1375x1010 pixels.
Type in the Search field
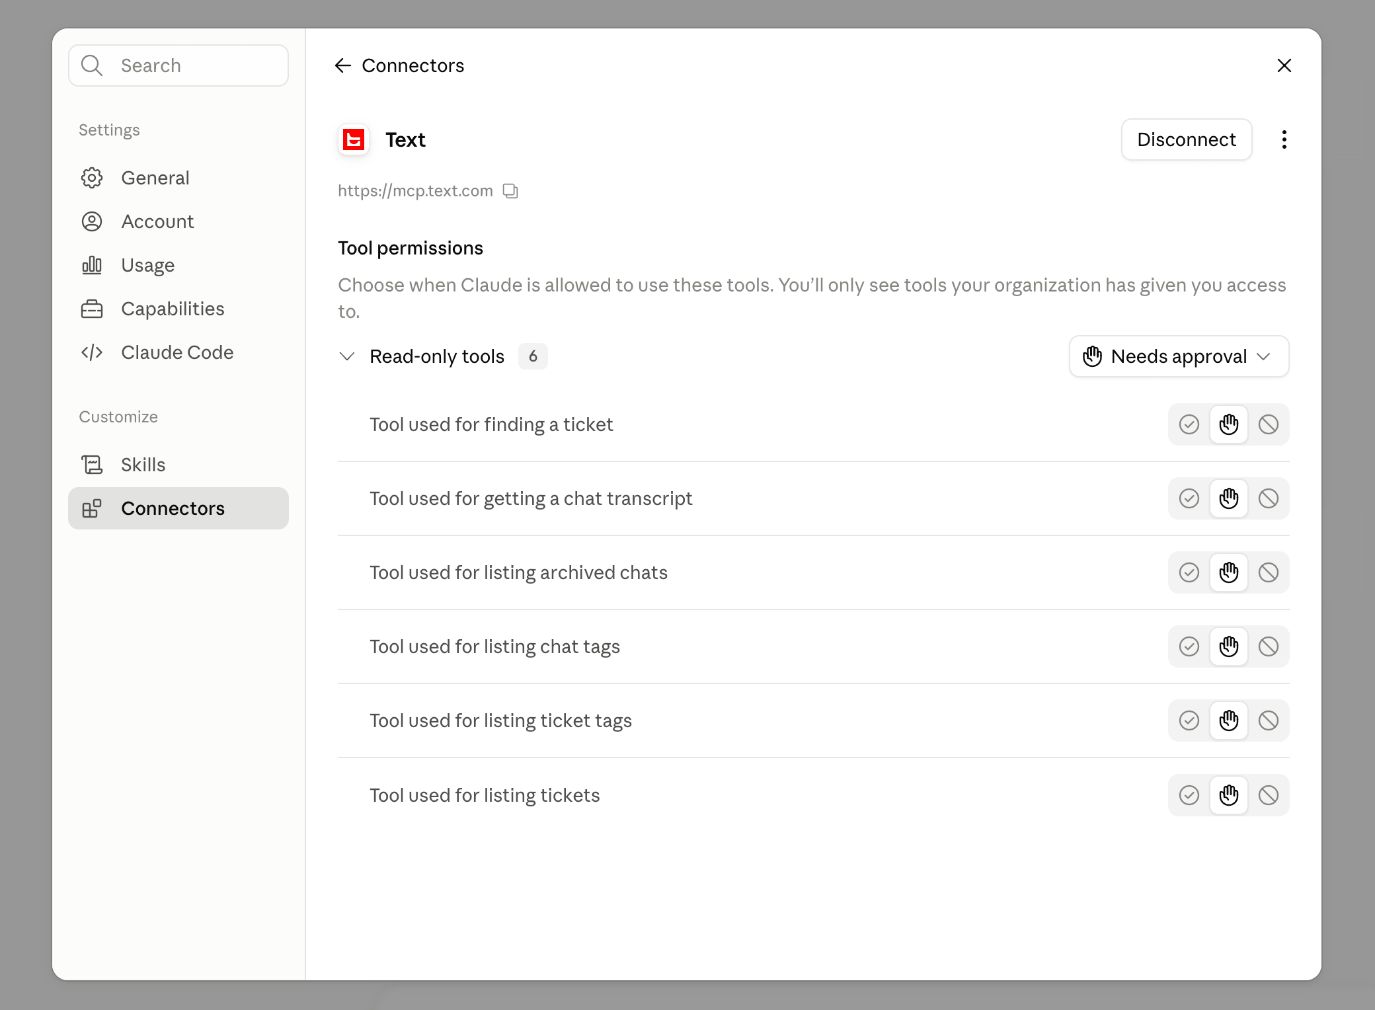click(x=178, y=65)
